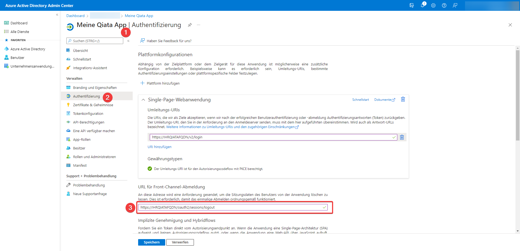520x251 pixels.
Task: Open the settings gear in the top bar
Action: click(433, 5)
